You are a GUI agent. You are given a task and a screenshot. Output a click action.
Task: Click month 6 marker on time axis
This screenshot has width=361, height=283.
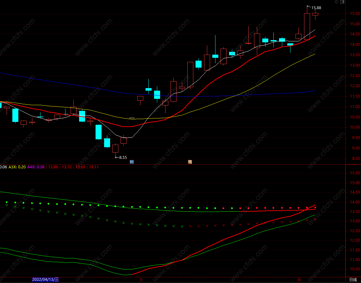click(300, 280)
